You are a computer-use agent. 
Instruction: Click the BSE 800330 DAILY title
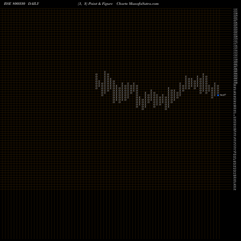point(21,4)
